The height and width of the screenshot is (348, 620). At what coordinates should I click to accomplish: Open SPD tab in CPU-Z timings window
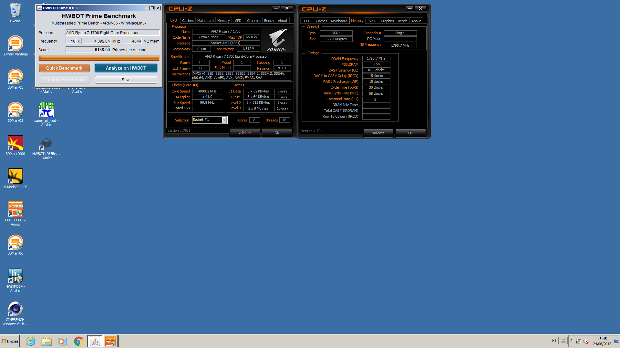click(372, 21)
